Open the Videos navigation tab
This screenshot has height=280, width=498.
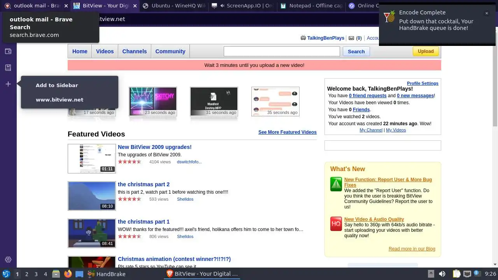(x=105, y=51)
